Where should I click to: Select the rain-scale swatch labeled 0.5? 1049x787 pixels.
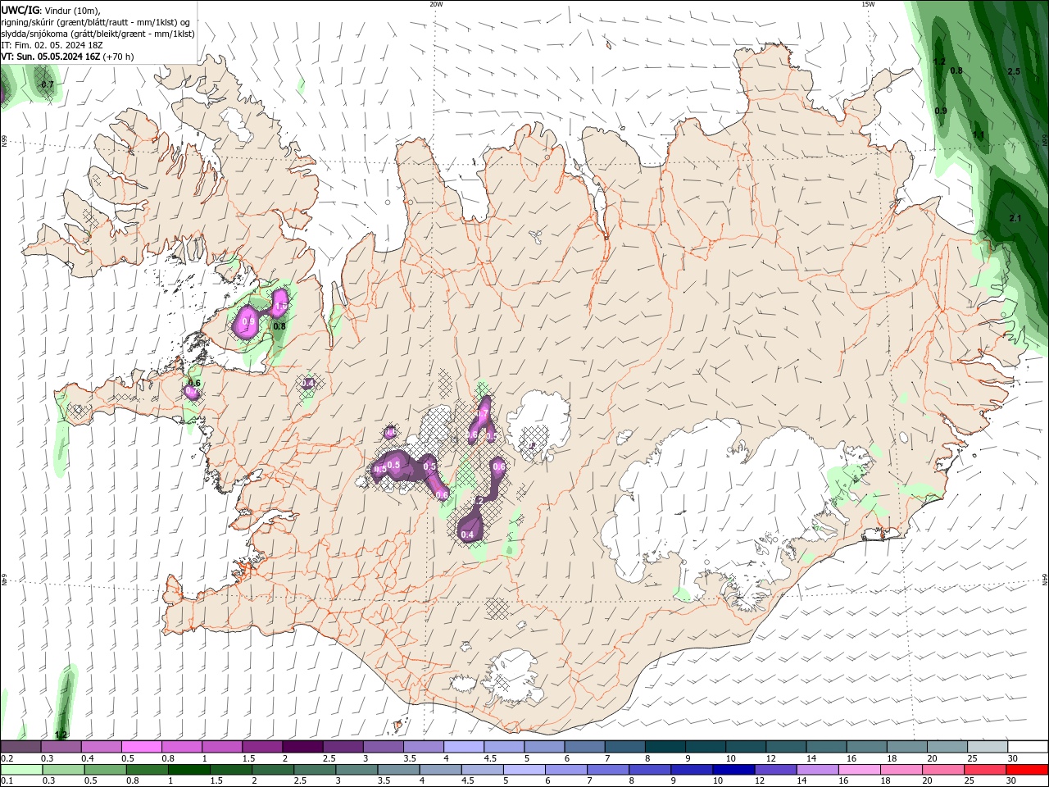pyautogui.click(x=105, y=770)
